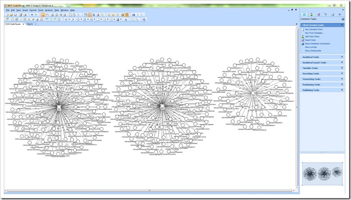This screenshot has width=351, height=200.
Task: Expand the Formatting Tasks section
Action: [x=342, y=79]
